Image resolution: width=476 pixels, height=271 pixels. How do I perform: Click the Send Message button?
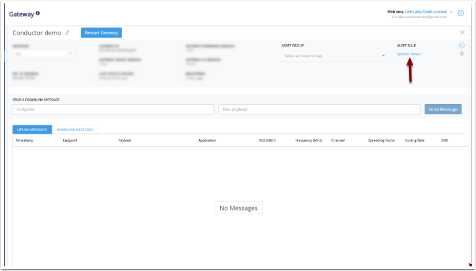[443, 109]
